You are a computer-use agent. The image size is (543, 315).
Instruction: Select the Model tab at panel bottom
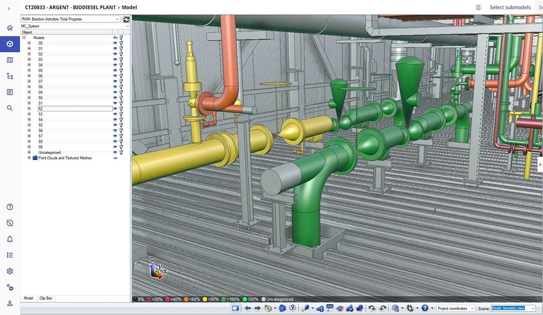28,298
